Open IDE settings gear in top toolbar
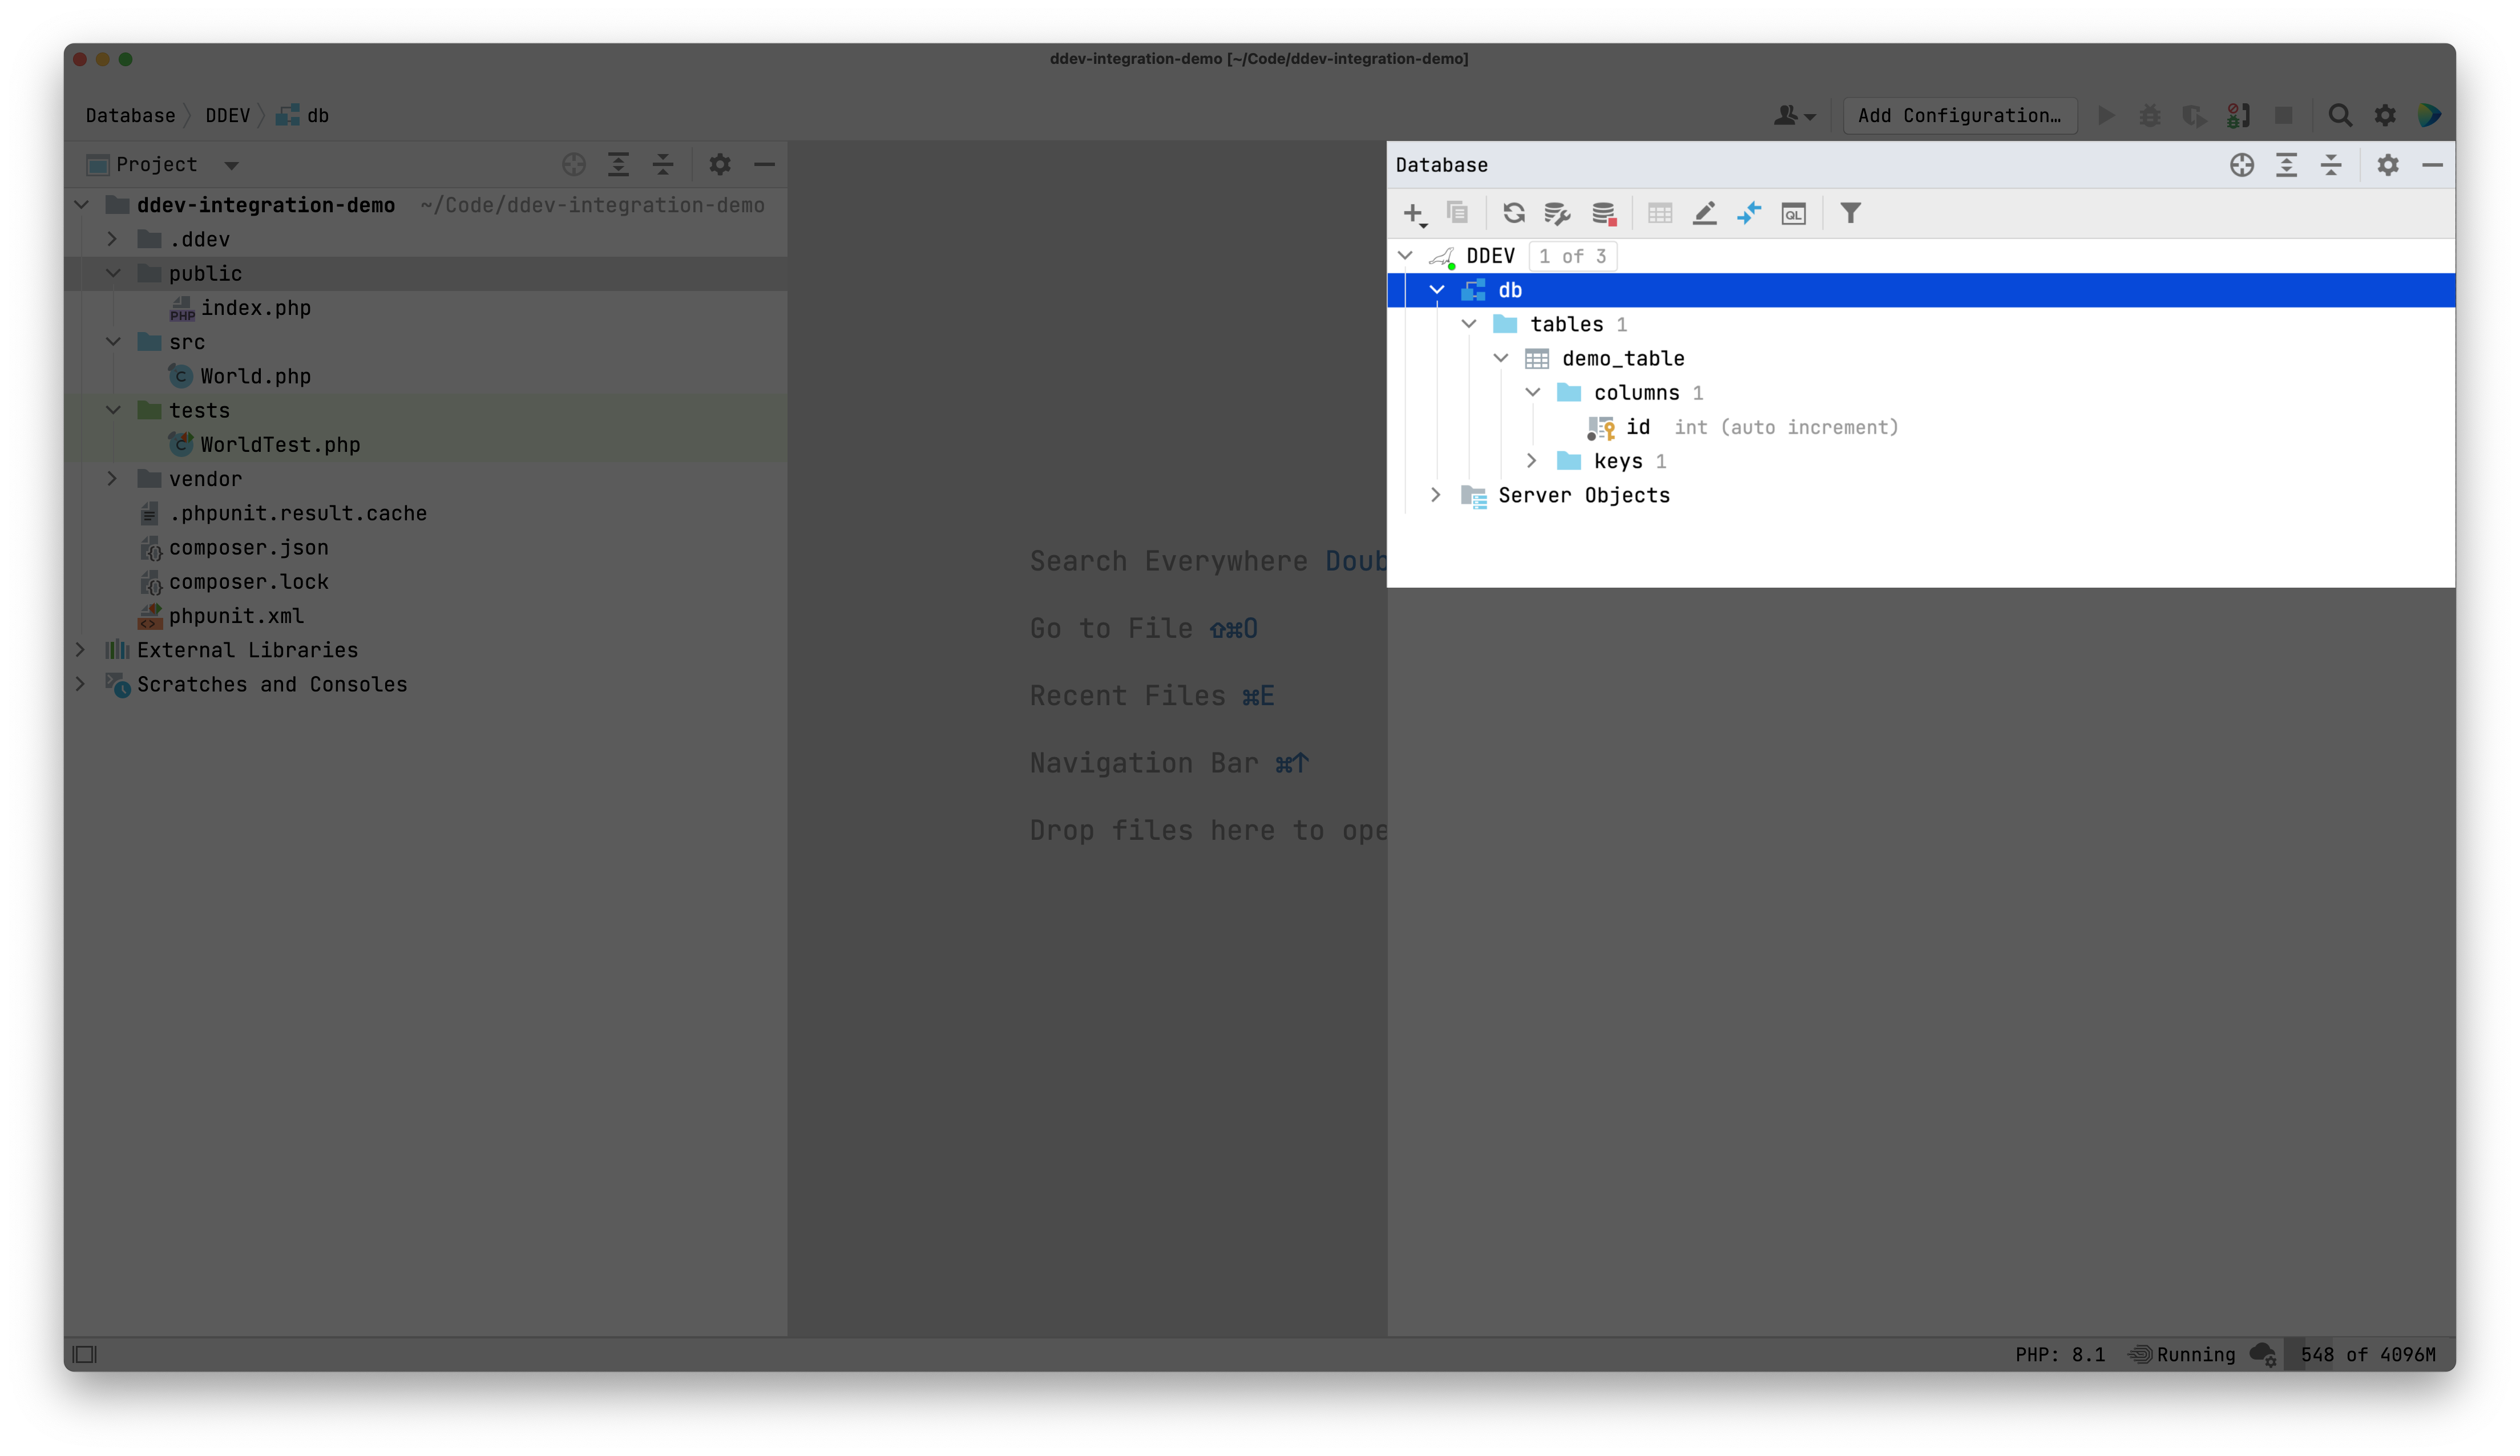The width and height of the screenshot is (2520, 1456). point(2385,115)
